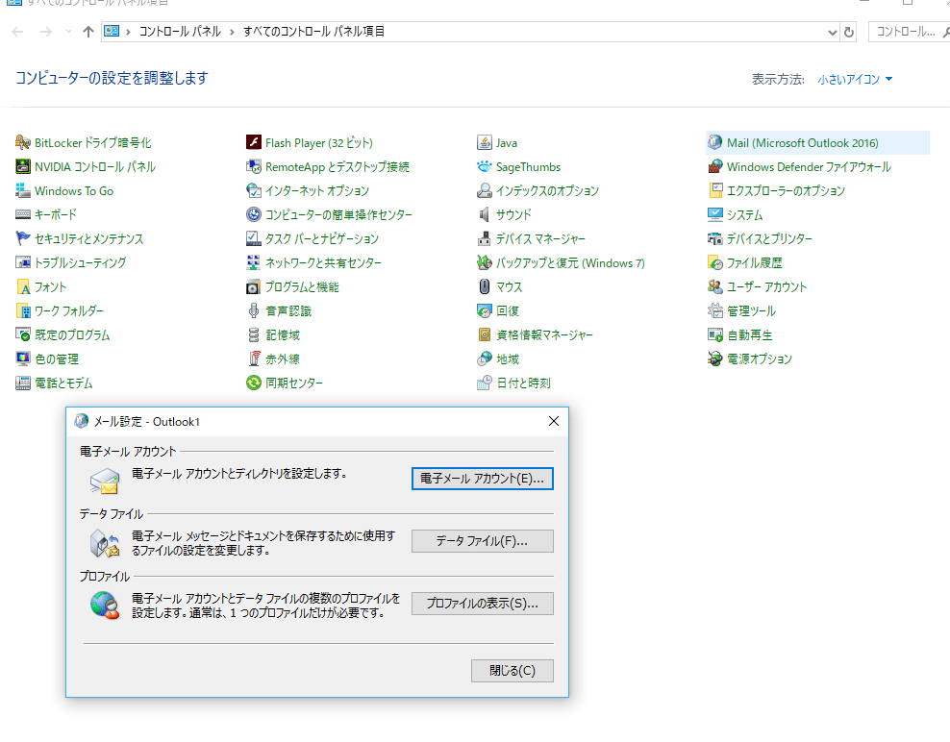Open the 電話とモデム link
The image size is (950, 742).
[63, 383]
